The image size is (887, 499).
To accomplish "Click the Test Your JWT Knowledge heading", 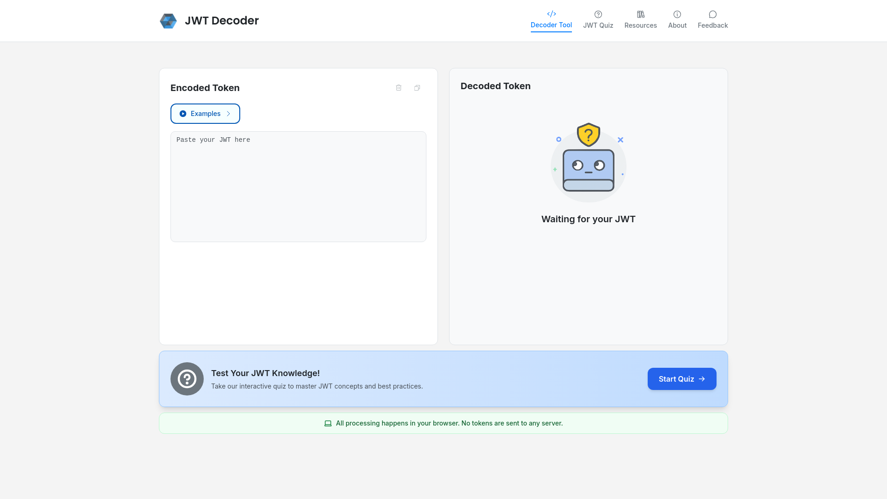I will click(266, 373).
